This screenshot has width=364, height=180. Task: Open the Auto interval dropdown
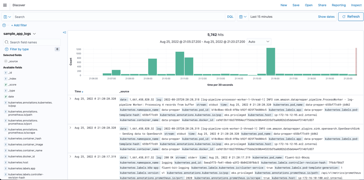[259, 42]
